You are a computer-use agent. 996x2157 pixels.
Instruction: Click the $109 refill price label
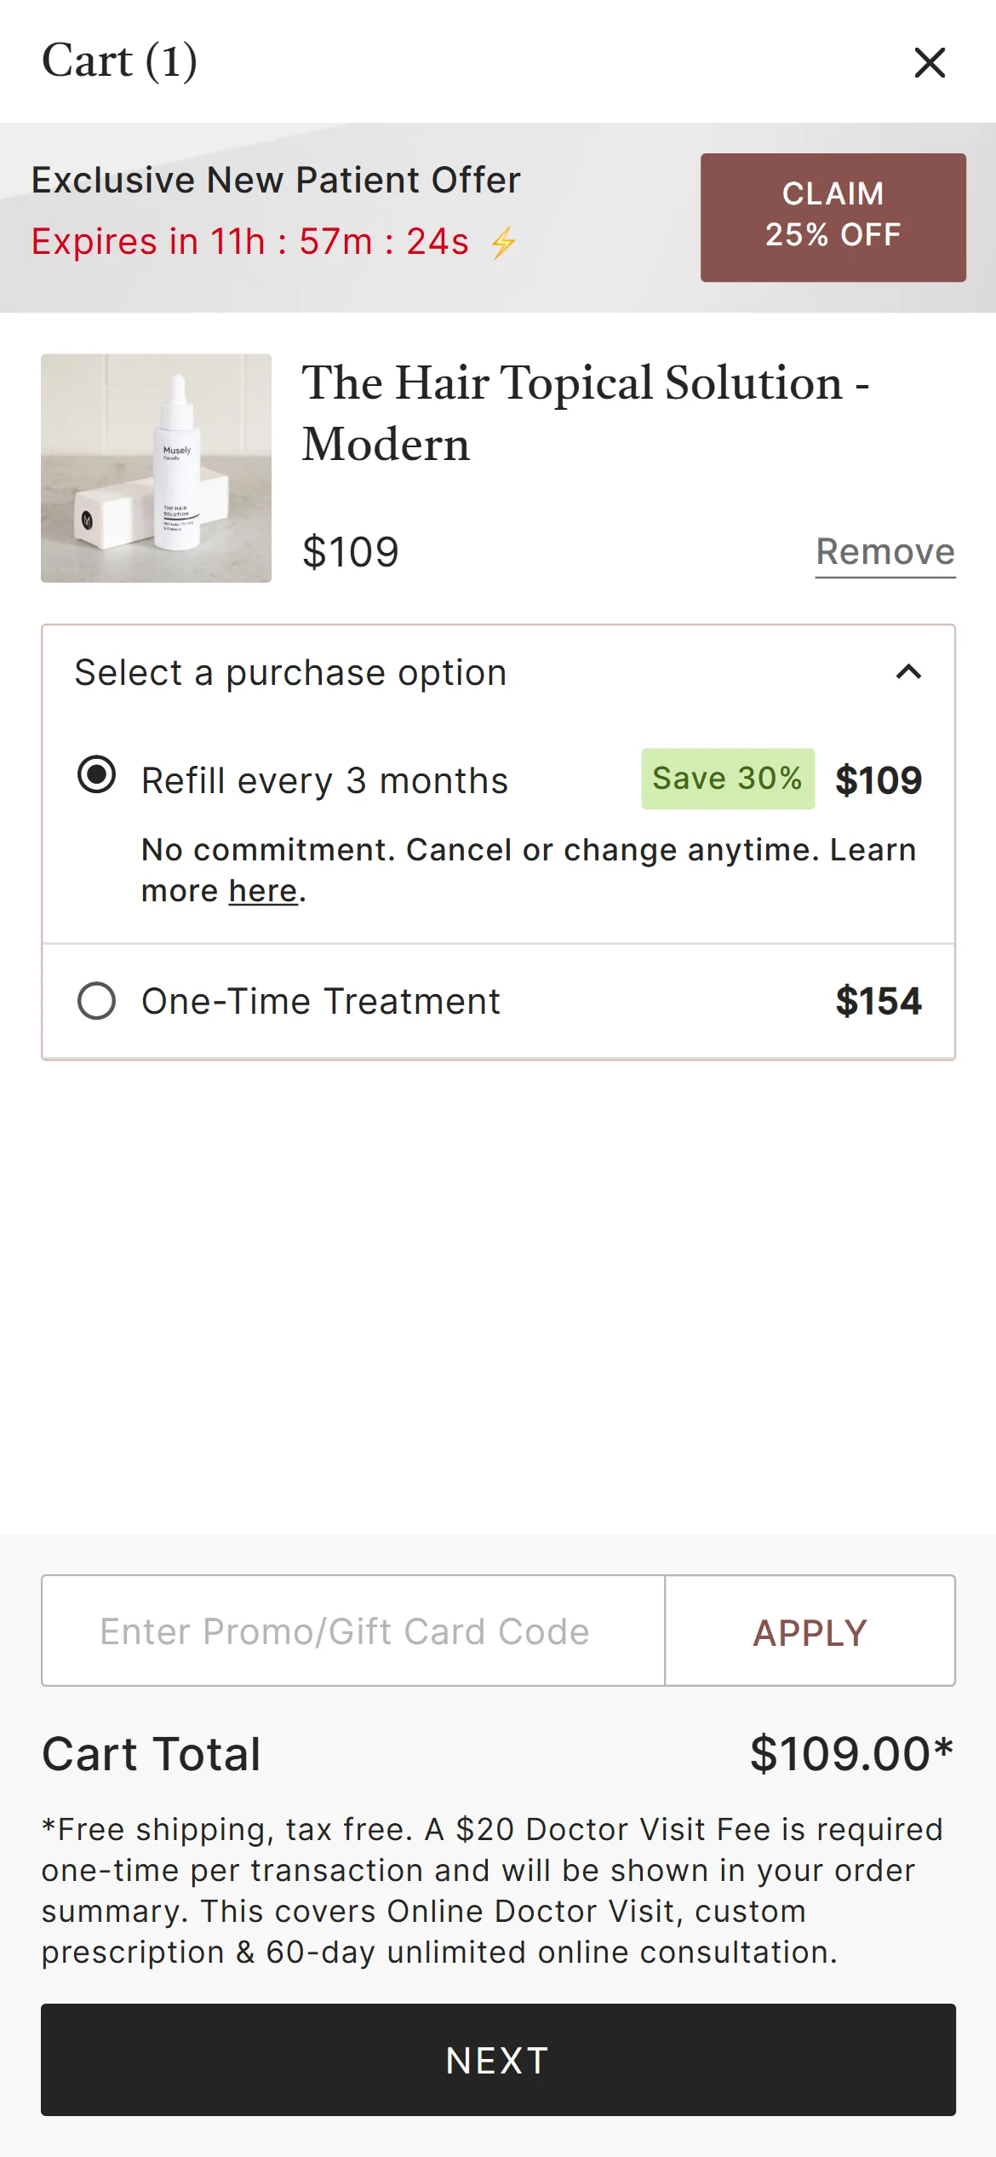[x=878, y=780]
